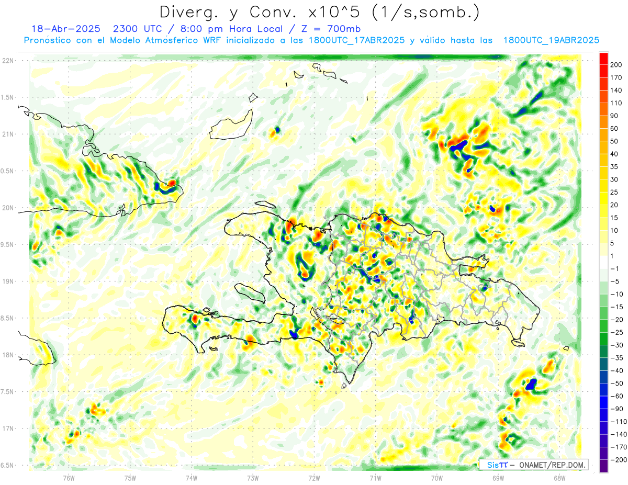This screenshot has height=485, width=628.
Task: Click the '7.5N' latitude label
Action: point(8,392)
